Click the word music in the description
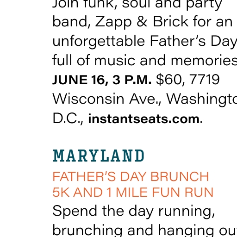 coord(115,61)
